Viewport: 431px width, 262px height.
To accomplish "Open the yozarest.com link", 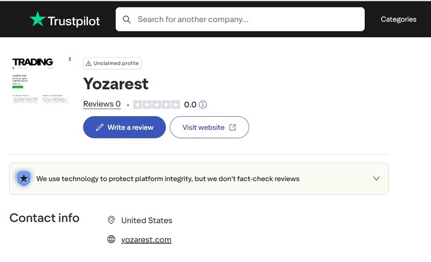I will coord(146,239).
